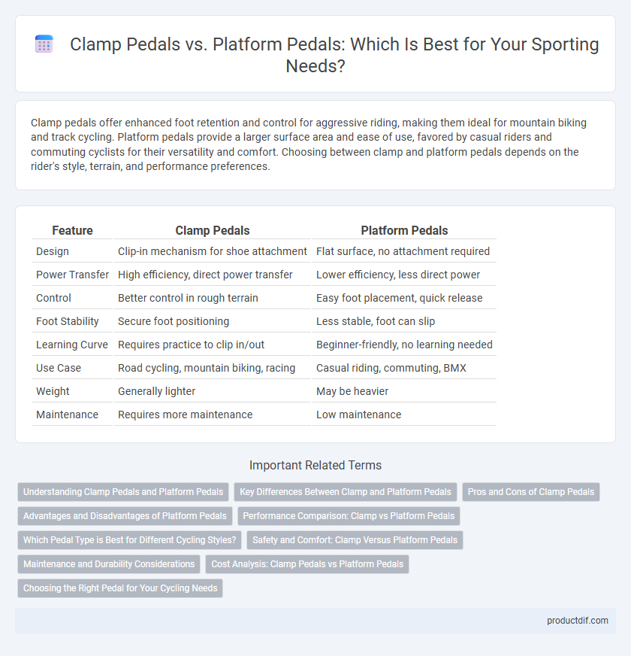Viewport: 631px width, 656px height.
Task: Click the Important Related Terms heading
Action: (315, 465)
